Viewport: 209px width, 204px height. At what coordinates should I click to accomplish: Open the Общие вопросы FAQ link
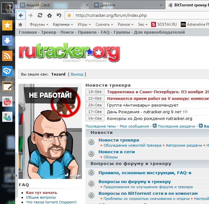(41, 197)
